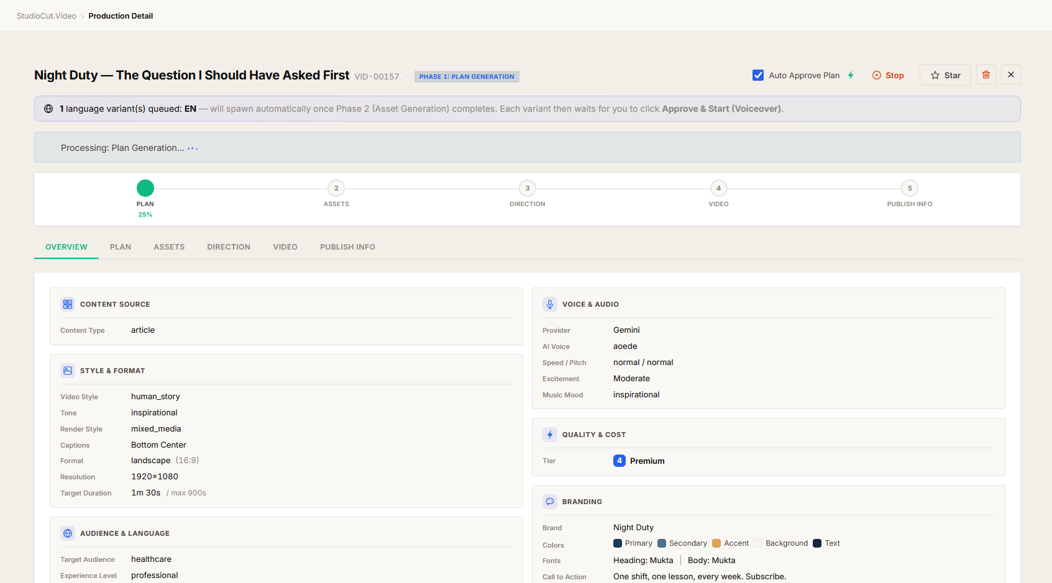The width and height of the screenshot is (1052, 583).
Task: Stop the production processing
Action: click(888, 75)
